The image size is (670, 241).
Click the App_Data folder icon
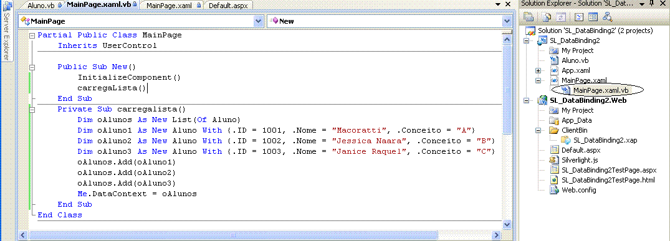click(554, 120)
